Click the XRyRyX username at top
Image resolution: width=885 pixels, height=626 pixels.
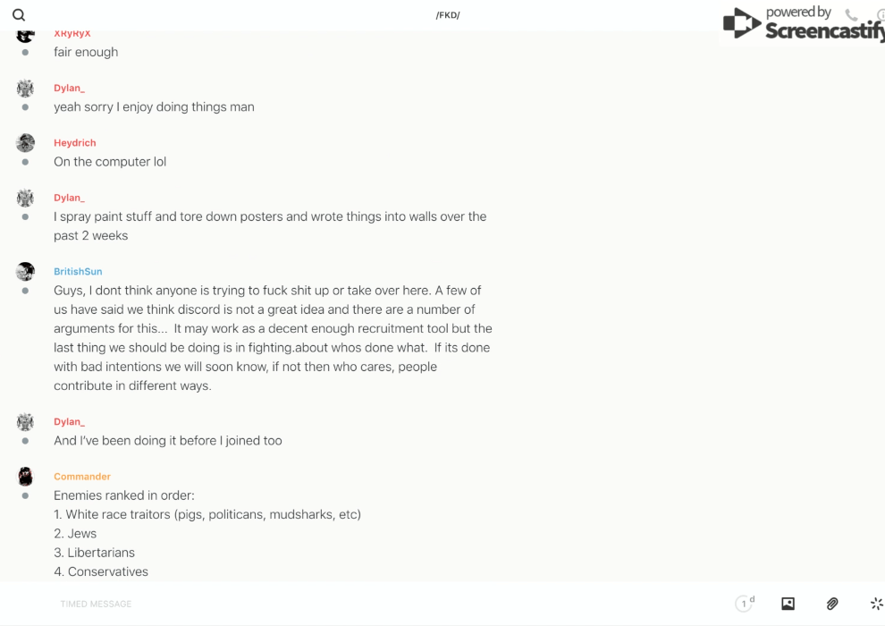click(x=72, y=34)
